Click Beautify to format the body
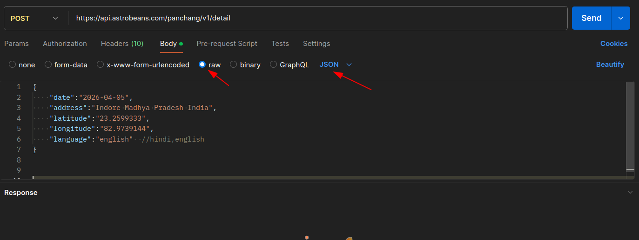 click(610, 65)
